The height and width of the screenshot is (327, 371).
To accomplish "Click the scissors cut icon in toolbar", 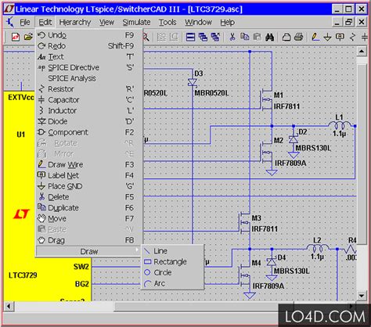I will coord(232,37).
